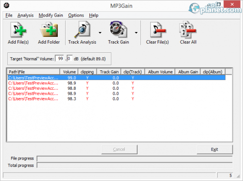
Task: Click the Add Folder icon
Action: (x=49, y=30)
